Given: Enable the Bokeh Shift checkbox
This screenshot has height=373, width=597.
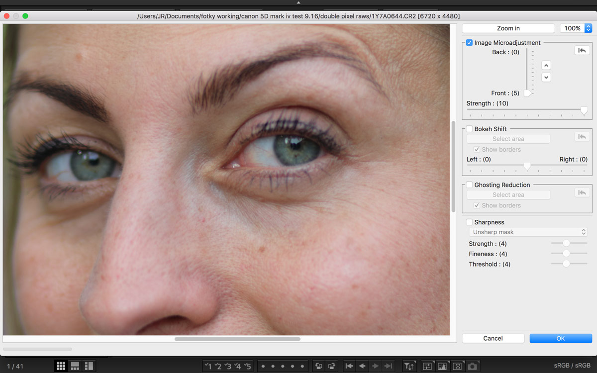Looking at the screenshot, I should pos(469,129).
